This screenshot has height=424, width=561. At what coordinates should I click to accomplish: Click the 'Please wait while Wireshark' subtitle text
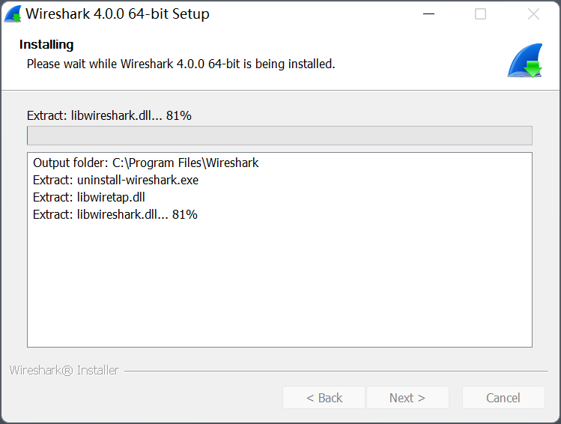(x=181, y=64)
